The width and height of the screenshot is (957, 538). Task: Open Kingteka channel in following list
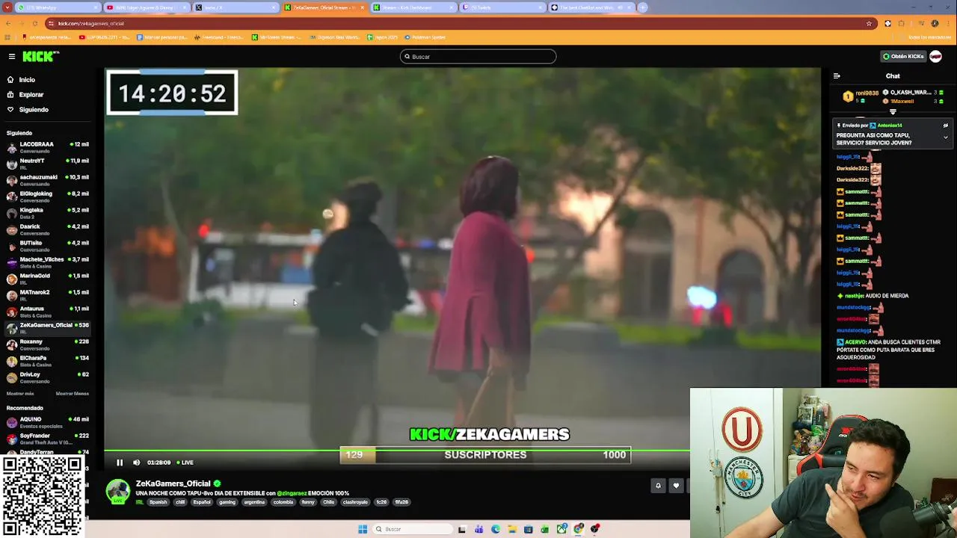[48, 212]
